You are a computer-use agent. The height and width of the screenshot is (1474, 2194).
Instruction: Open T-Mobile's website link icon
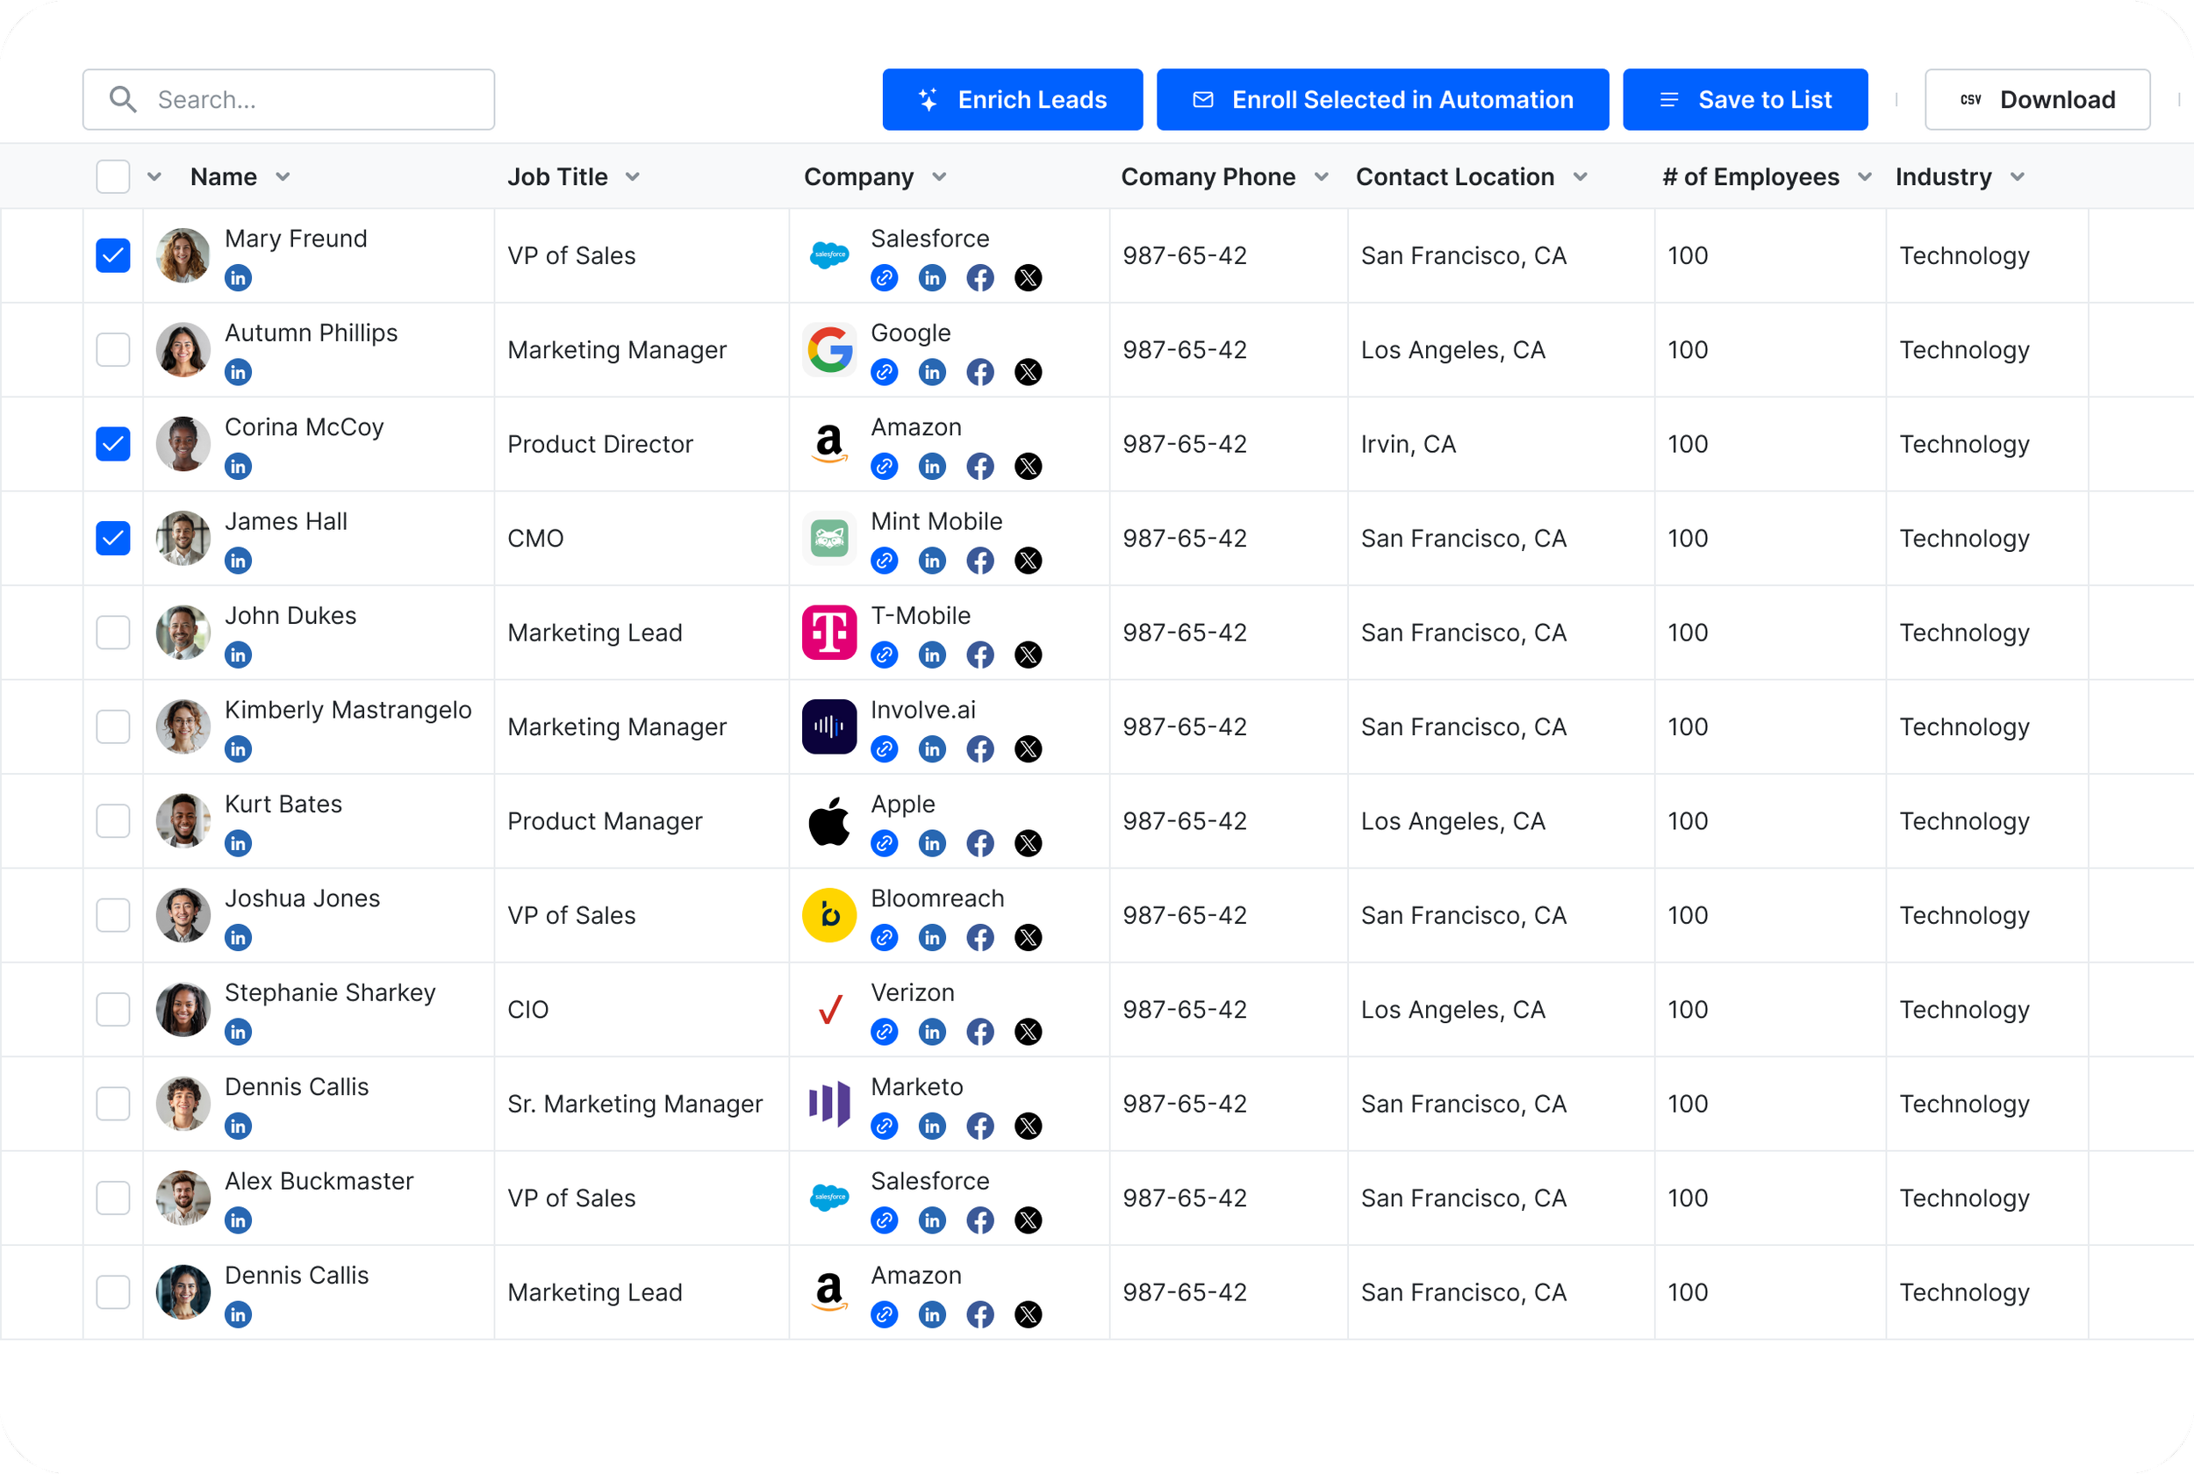pos(884,655)
